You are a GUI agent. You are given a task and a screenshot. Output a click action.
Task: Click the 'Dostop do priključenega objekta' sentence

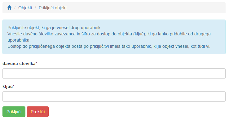pos(109,46)
